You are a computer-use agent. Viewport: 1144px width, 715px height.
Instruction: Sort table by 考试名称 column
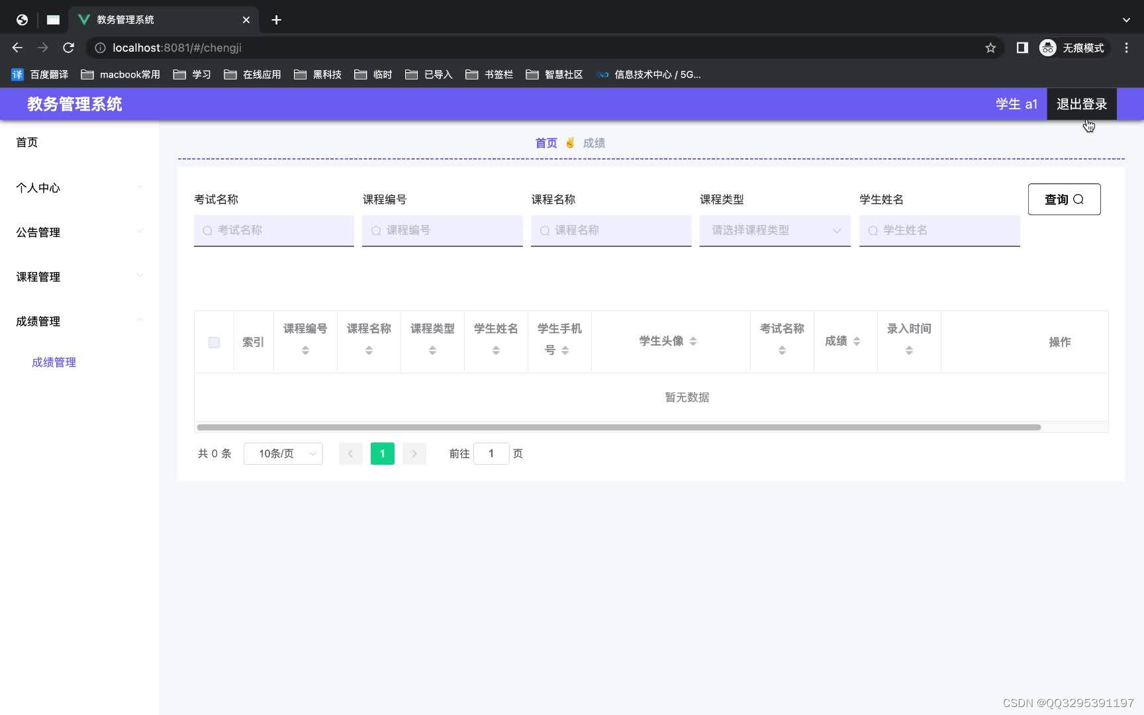(x=782, y=350)
